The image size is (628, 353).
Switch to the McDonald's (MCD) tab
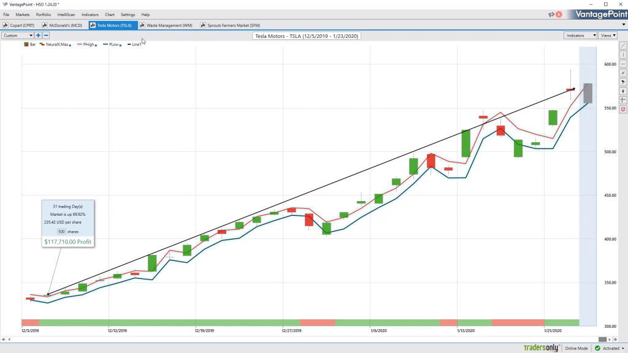63,25
